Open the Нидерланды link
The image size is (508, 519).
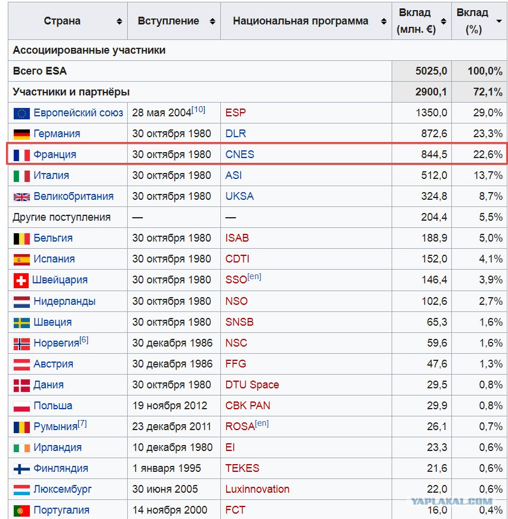click(x=64, y=301)
